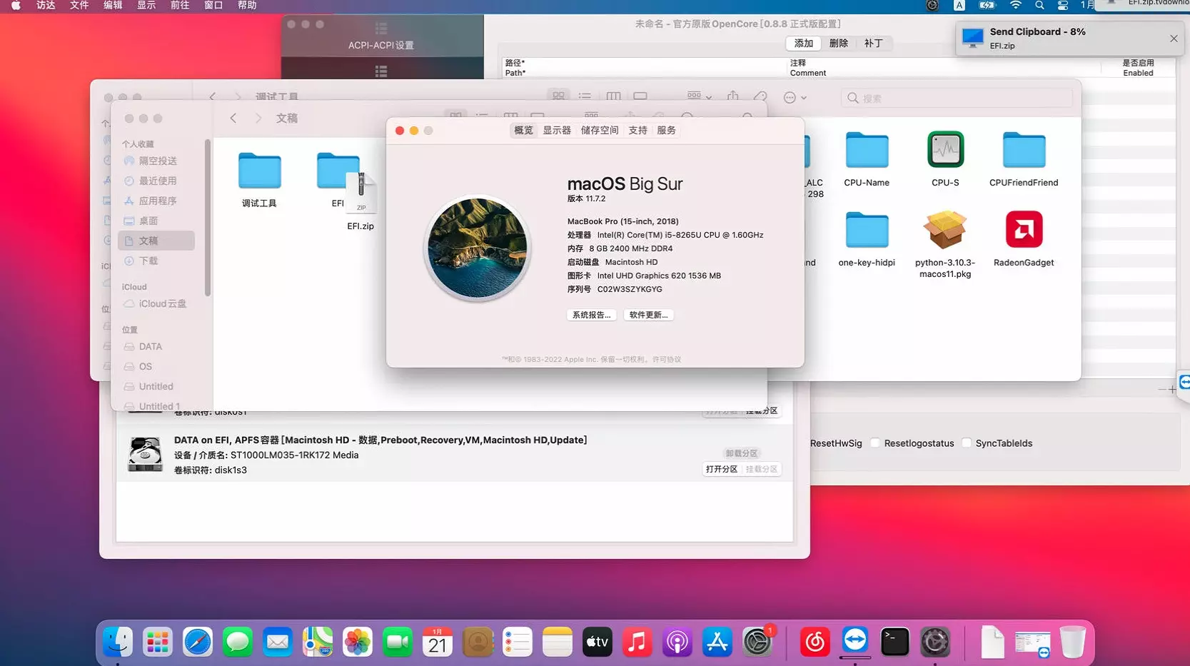Click the 系统报告 button
Viewport: 1190px width, 666px height.
click(591, 315)
